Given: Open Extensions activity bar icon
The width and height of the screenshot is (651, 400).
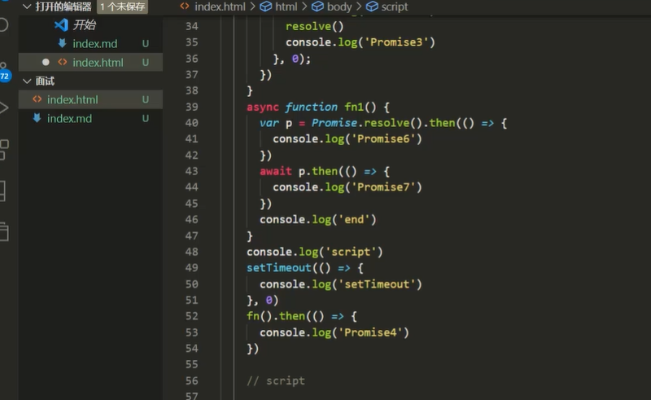Looking at the screenshot, I should point(4,150).
